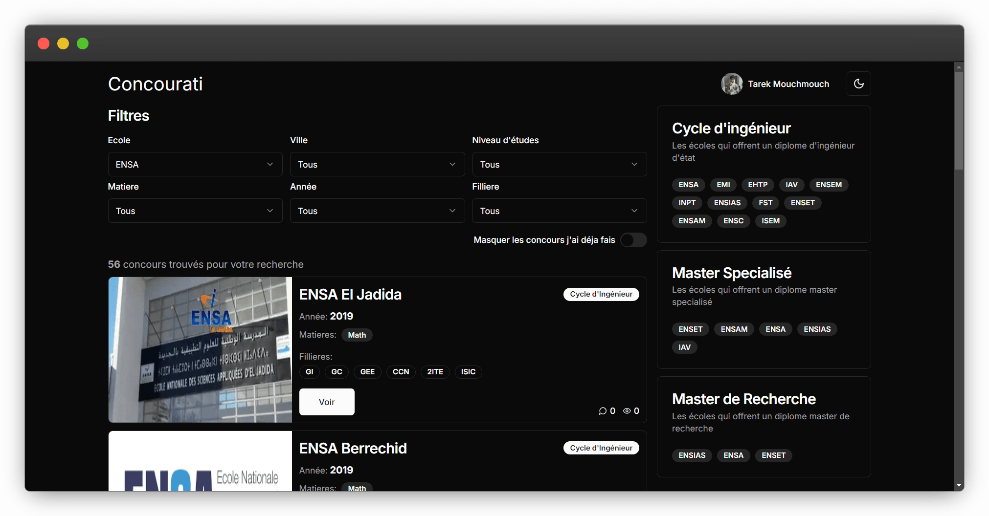Open the Filliere filter dropdown
The height and width of the screenshot is (516, 989).
point(560,211)
